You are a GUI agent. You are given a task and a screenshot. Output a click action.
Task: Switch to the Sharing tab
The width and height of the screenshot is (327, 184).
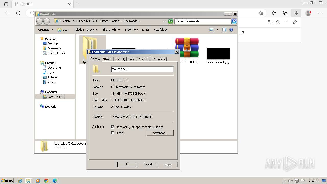(108, 59)
